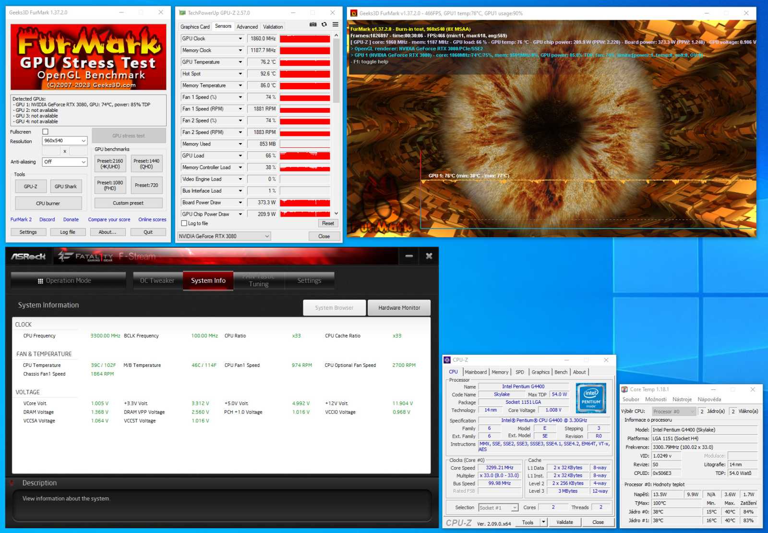Image resolution: width=768 pixels, height=533 pixels.
Task: Open the Core Temp Procesor #0 dropdown
Action: pos(673,412)
